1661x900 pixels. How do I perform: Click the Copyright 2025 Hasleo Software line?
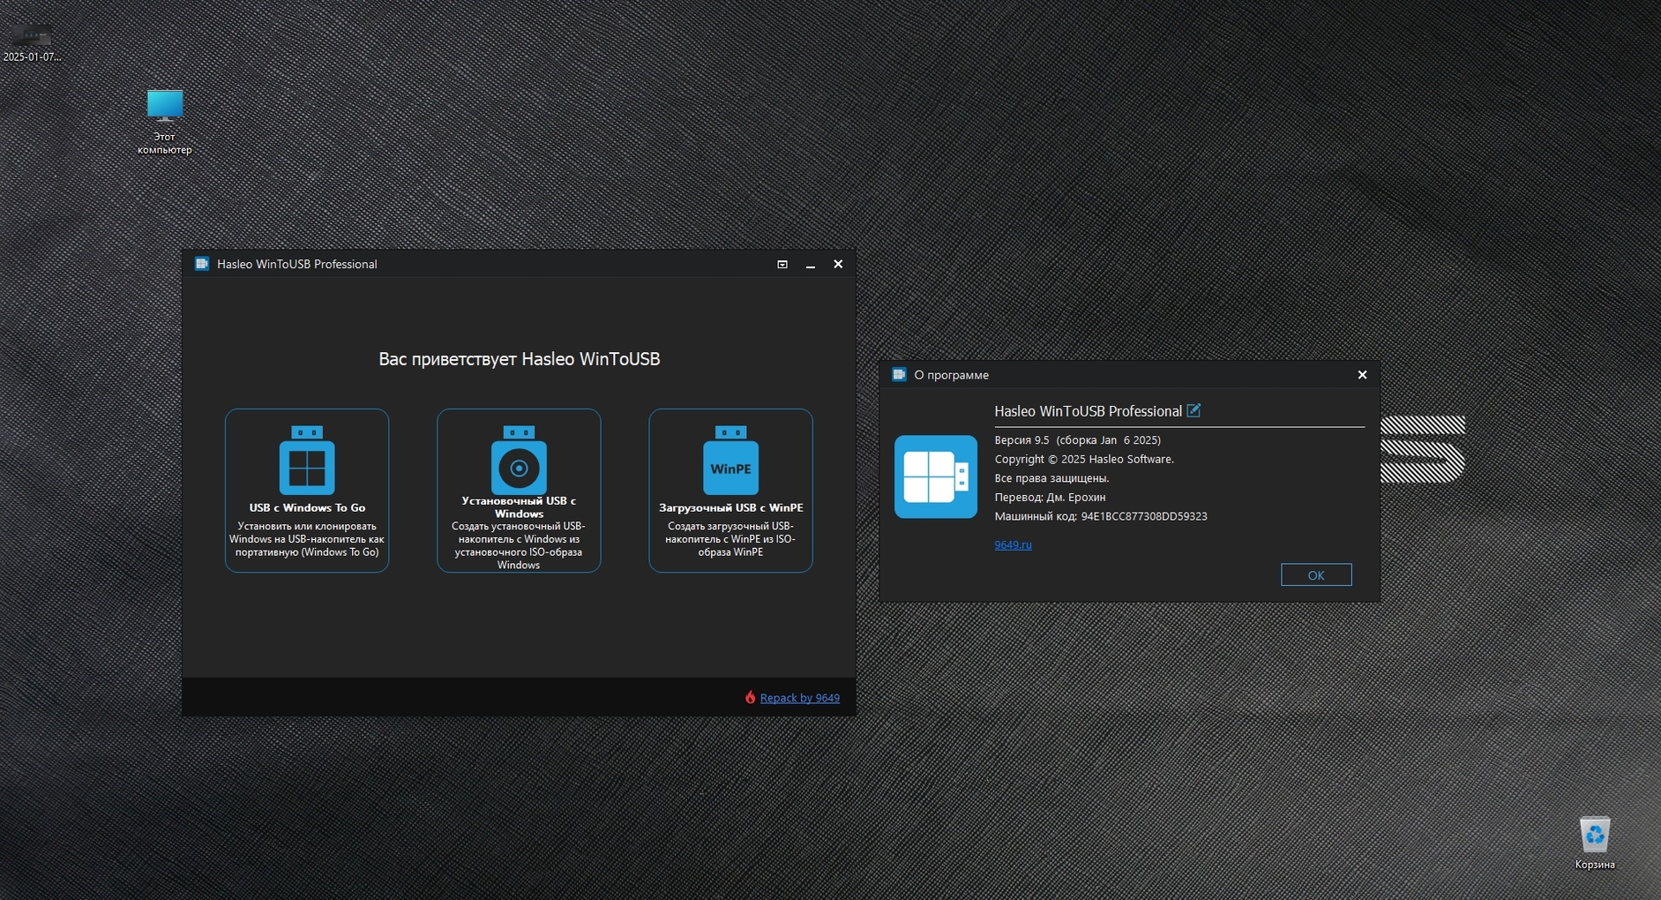coord(1084,459)
